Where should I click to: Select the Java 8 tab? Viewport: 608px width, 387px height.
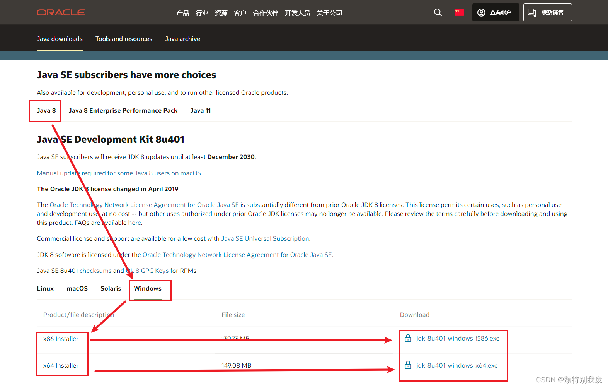(x=46, y=110)
